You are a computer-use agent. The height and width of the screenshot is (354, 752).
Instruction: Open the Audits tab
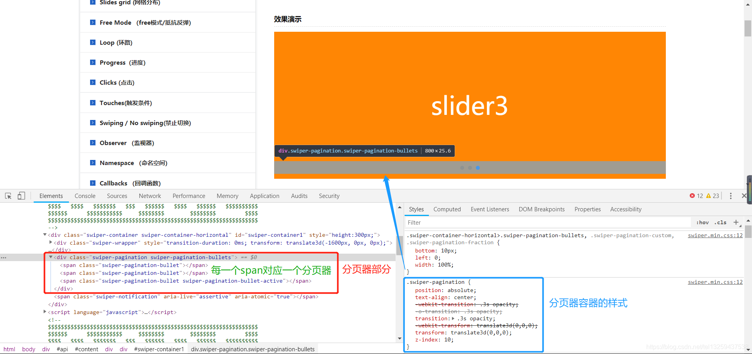[x=299, y=196]
